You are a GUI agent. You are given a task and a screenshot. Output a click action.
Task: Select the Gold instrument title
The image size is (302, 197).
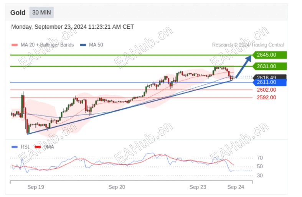click(18, 13)
